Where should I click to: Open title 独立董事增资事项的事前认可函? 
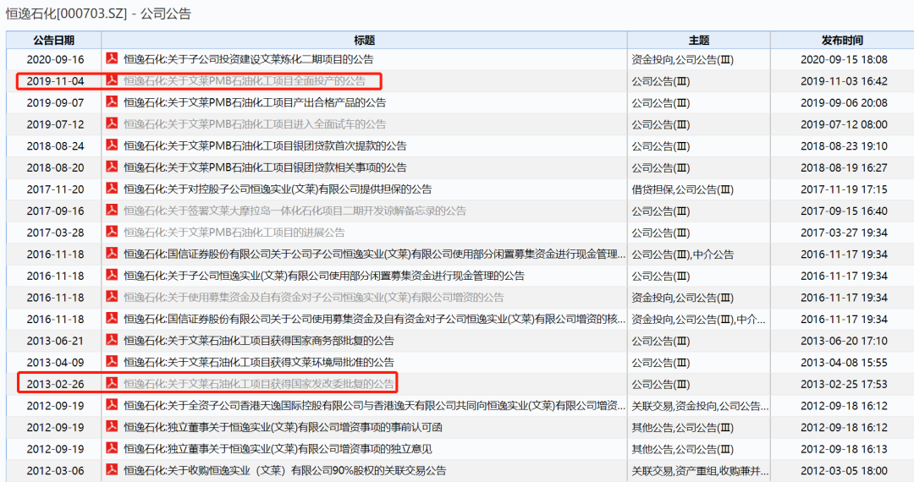point(283,427)
